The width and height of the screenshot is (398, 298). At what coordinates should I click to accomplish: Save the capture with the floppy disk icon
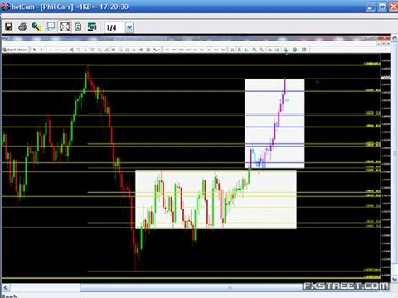pyautogui.click(x=9, y=26)
